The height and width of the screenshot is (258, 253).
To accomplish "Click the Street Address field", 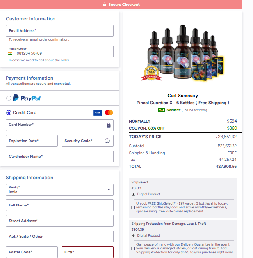I will (x=60, y=221).
